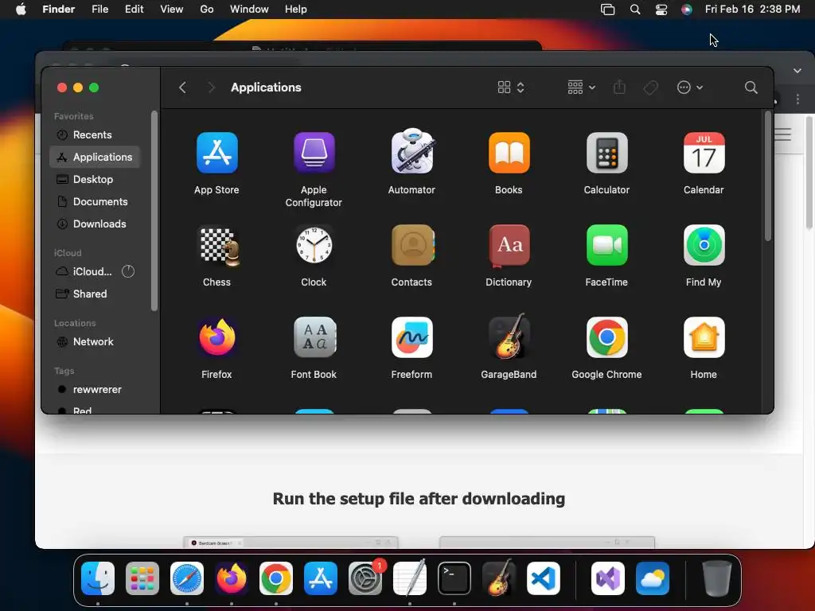Click the Finder search magnifier
The width and height of the screenshot is (815, 611).
[751, 88]
